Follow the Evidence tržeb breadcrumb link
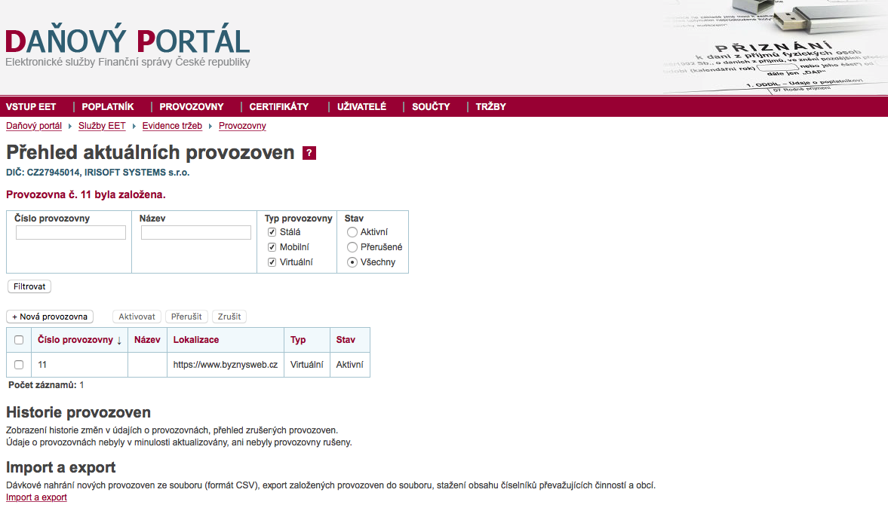The width and height of the screenshot is (888, 517). (172, 126)
